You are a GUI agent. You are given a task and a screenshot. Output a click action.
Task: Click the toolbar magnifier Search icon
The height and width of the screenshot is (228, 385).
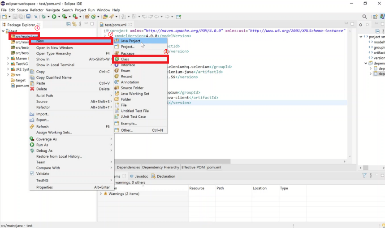pyautogui.click(x=365, y=17)
